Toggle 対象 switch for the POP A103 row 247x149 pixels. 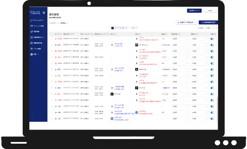coord(212,70)
